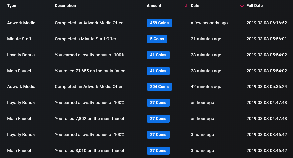Click the 5 Coins badge
Screen dimensions: 293x158
[157, 39]
